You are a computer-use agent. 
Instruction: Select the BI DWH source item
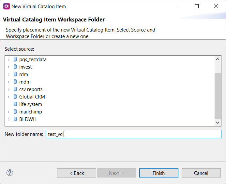(28, 119)
